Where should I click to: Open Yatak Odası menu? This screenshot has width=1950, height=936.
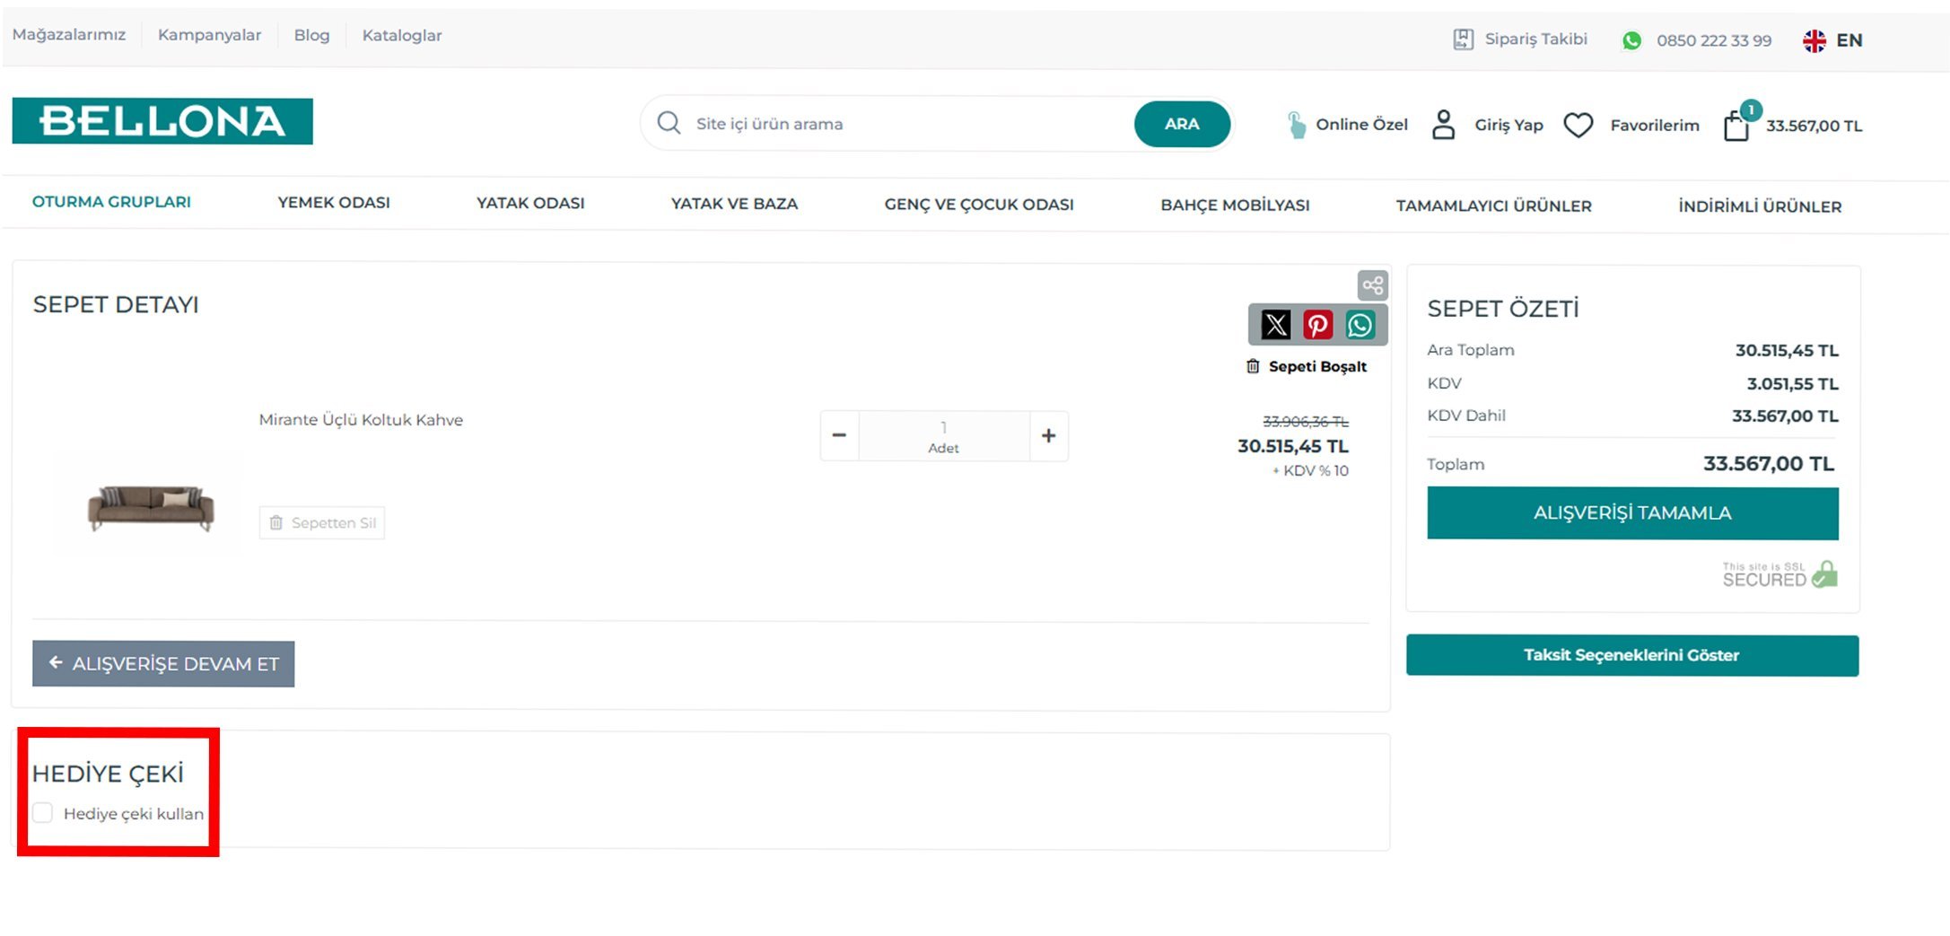[x=530, y=204]
